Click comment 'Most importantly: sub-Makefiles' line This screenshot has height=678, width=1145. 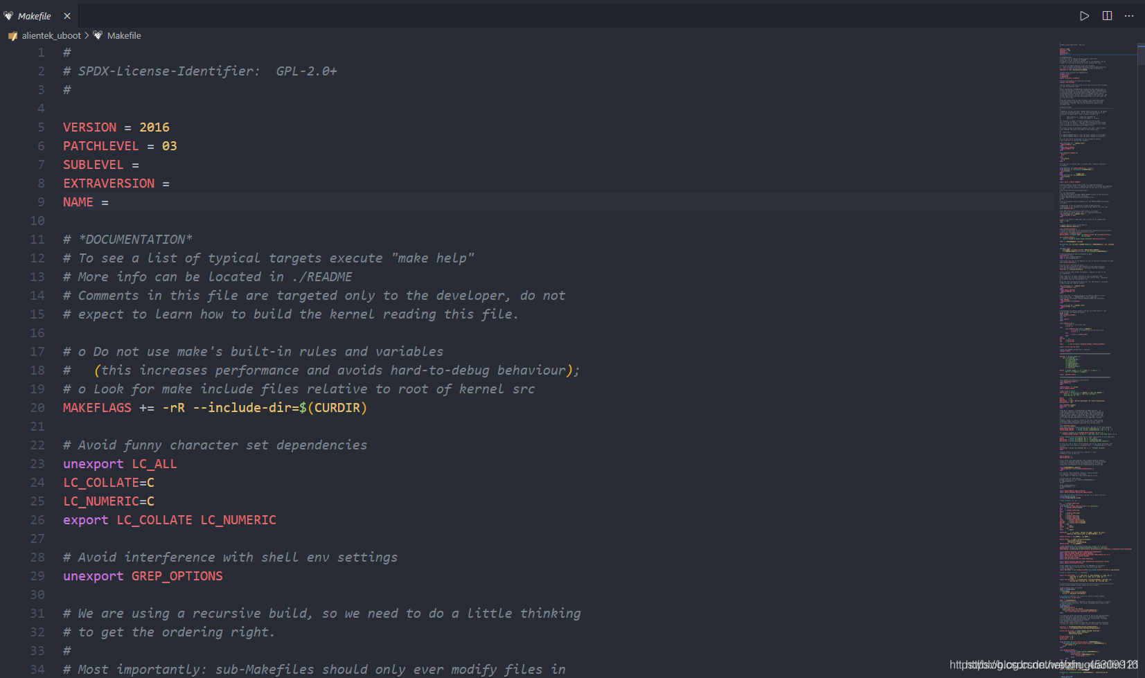coord(314,670)
